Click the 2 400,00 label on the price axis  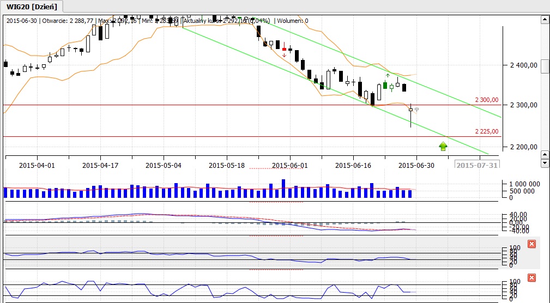coord(521,65)
